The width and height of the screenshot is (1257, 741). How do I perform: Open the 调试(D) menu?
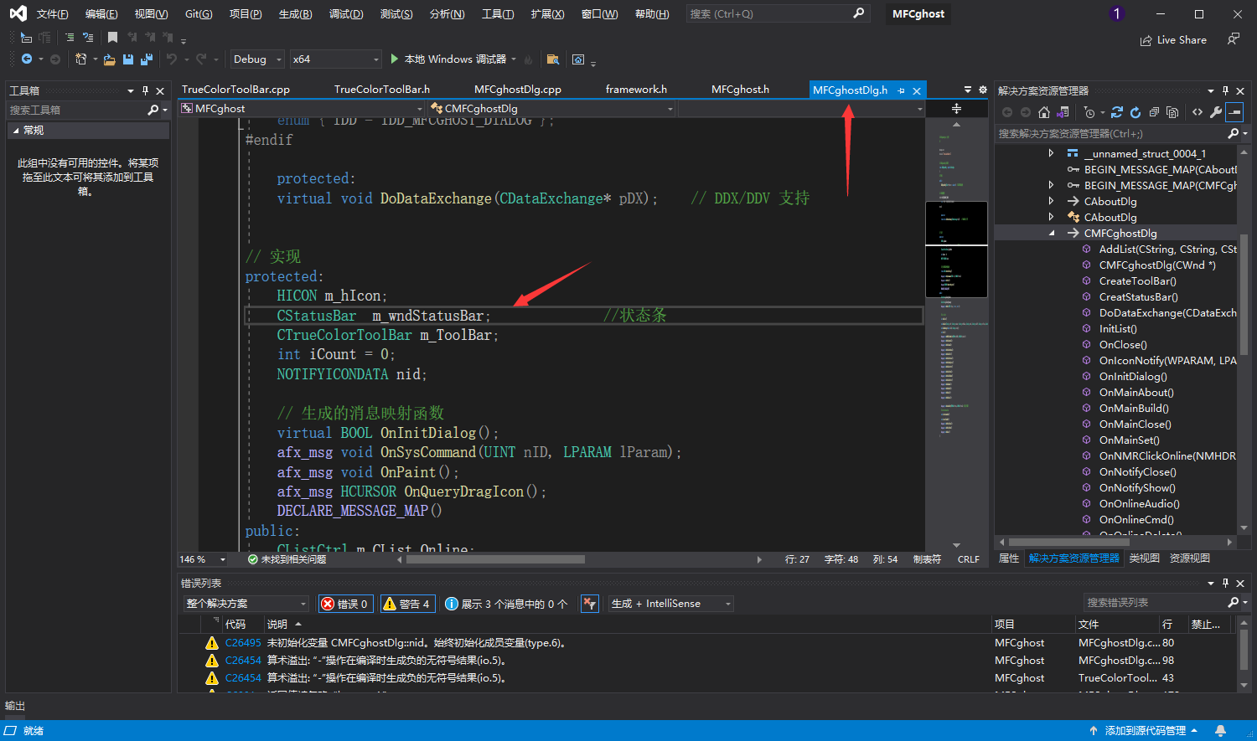345,14
